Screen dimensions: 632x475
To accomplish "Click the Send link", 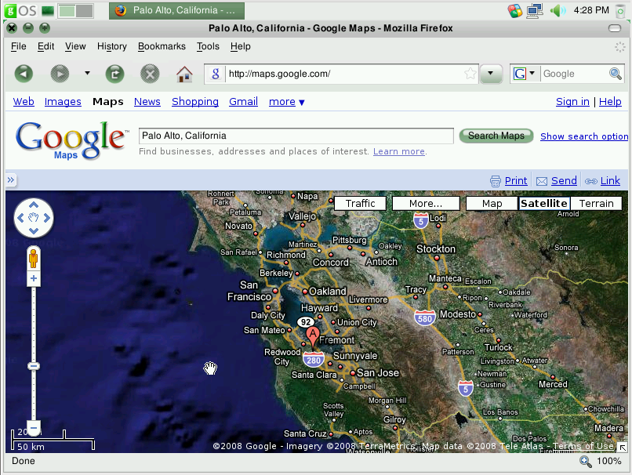I will [x=564, y=181].
